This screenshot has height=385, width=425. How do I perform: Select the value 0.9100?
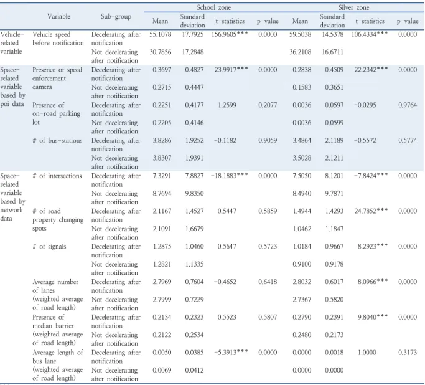tap(302, 264)
